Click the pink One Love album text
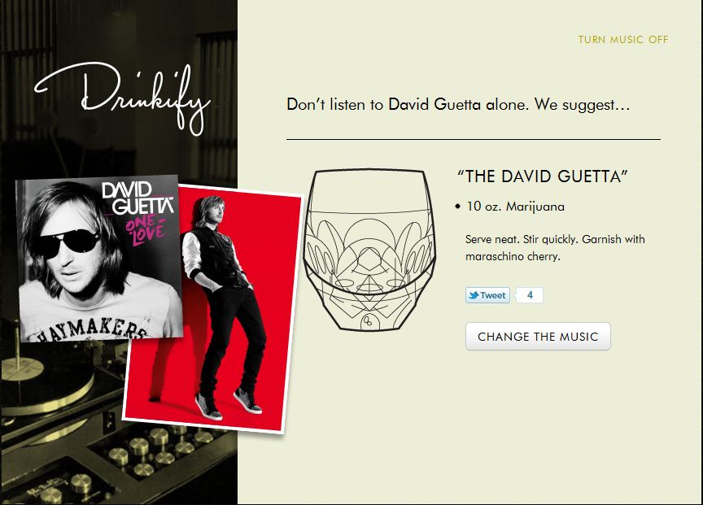The height and width of the screenshot is (505, 703). 146,229
